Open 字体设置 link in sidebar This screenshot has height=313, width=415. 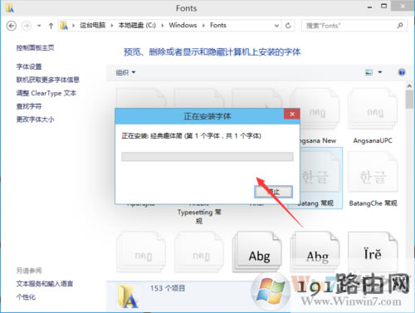tap(29, 66)
